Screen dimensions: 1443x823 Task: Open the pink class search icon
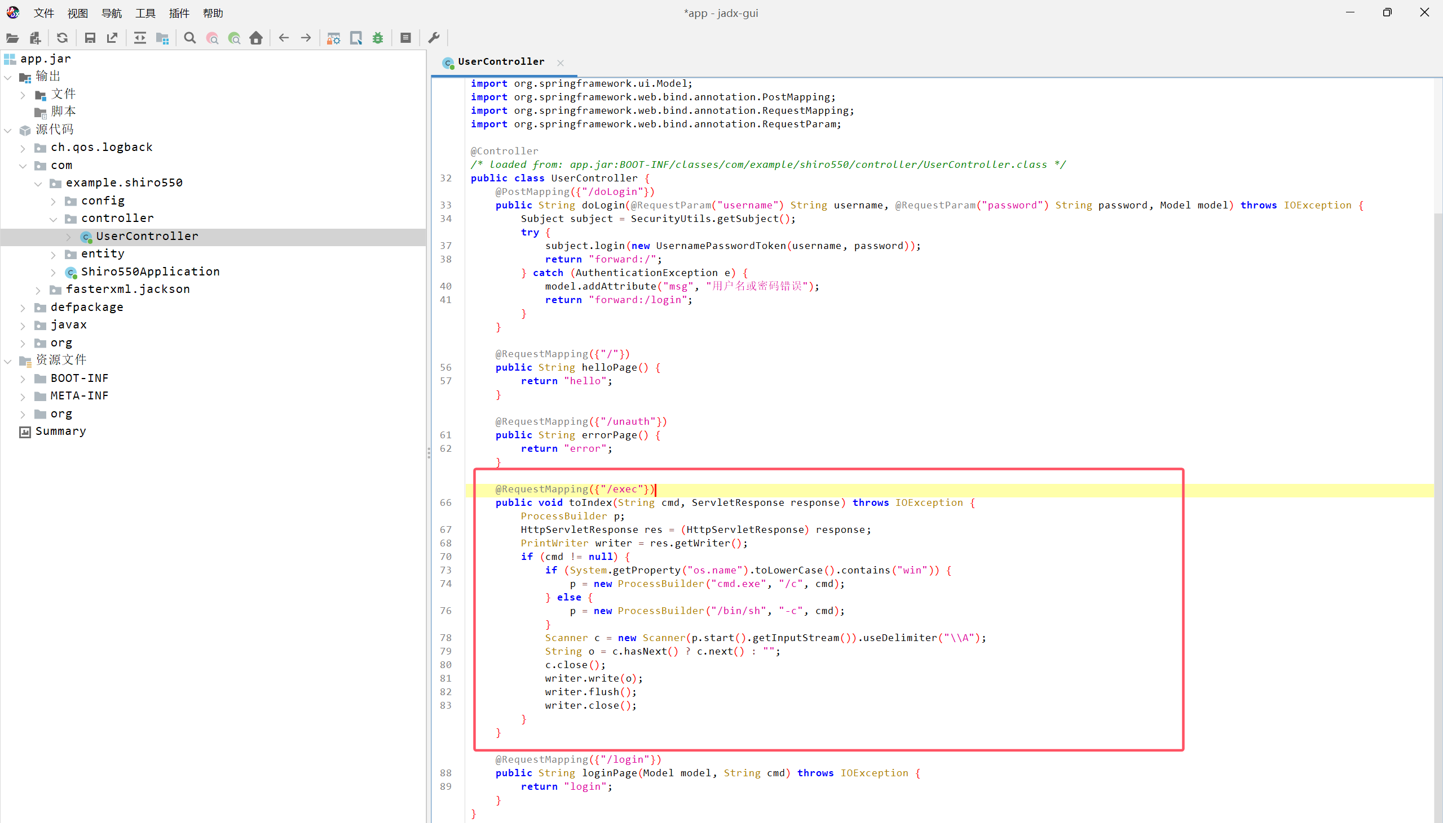point(212,38)
